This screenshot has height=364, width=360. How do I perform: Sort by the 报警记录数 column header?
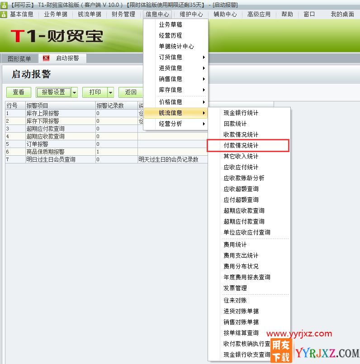tap(117, 105)
